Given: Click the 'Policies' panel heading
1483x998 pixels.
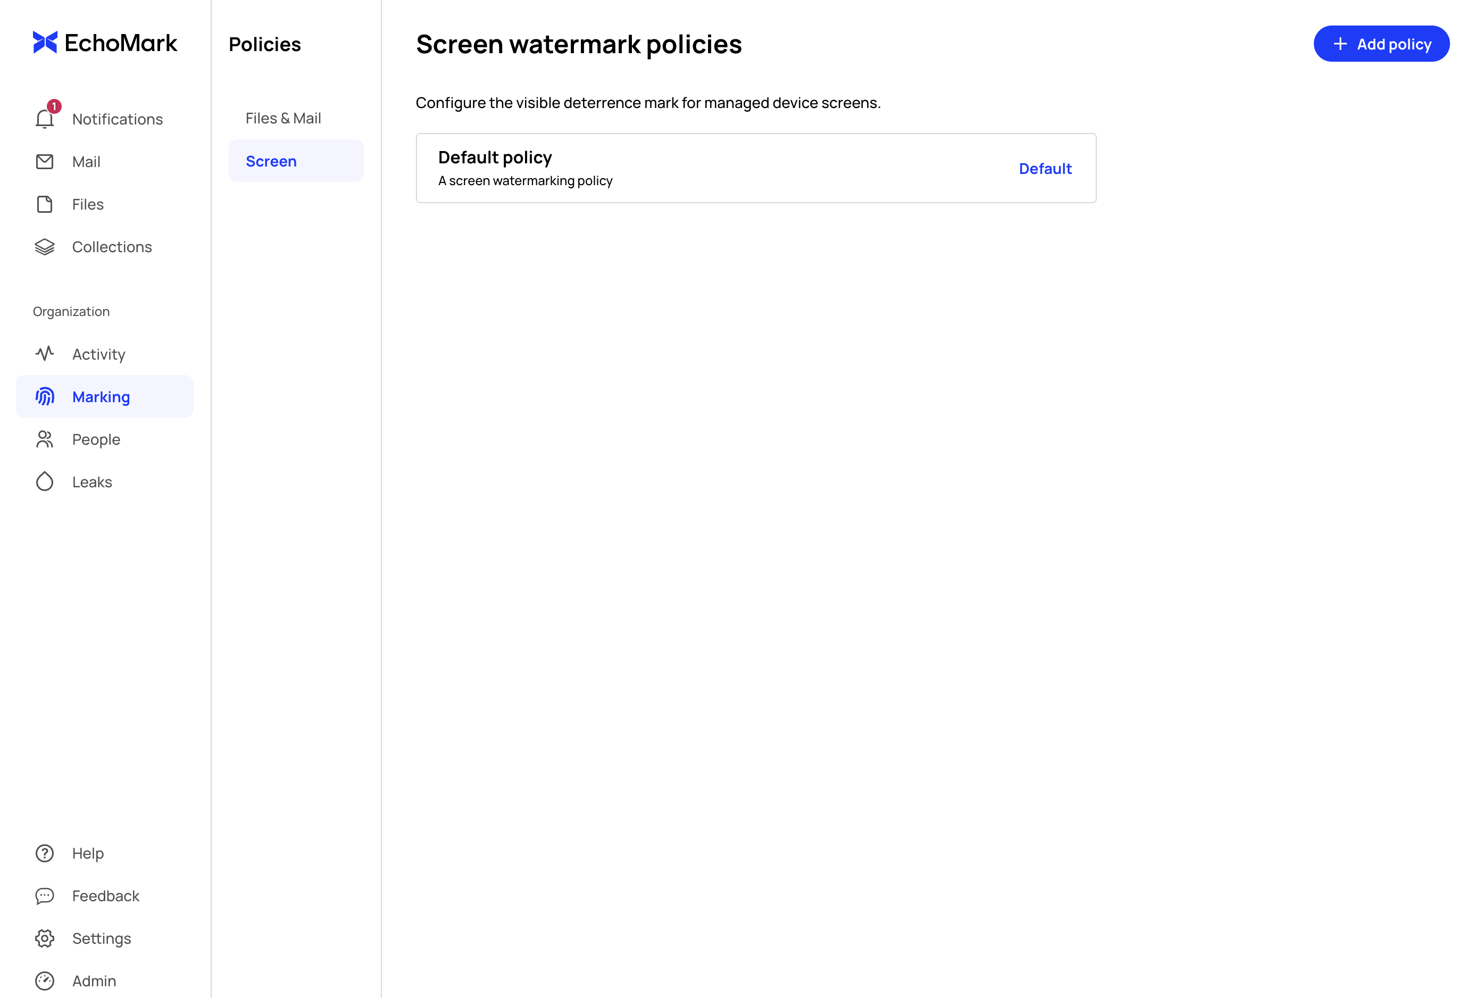Looking at the screenshot, I should pos(265,45).
